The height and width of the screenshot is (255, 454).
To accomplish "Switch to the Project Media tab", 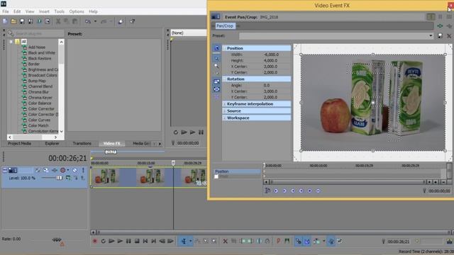I will 19,143.
